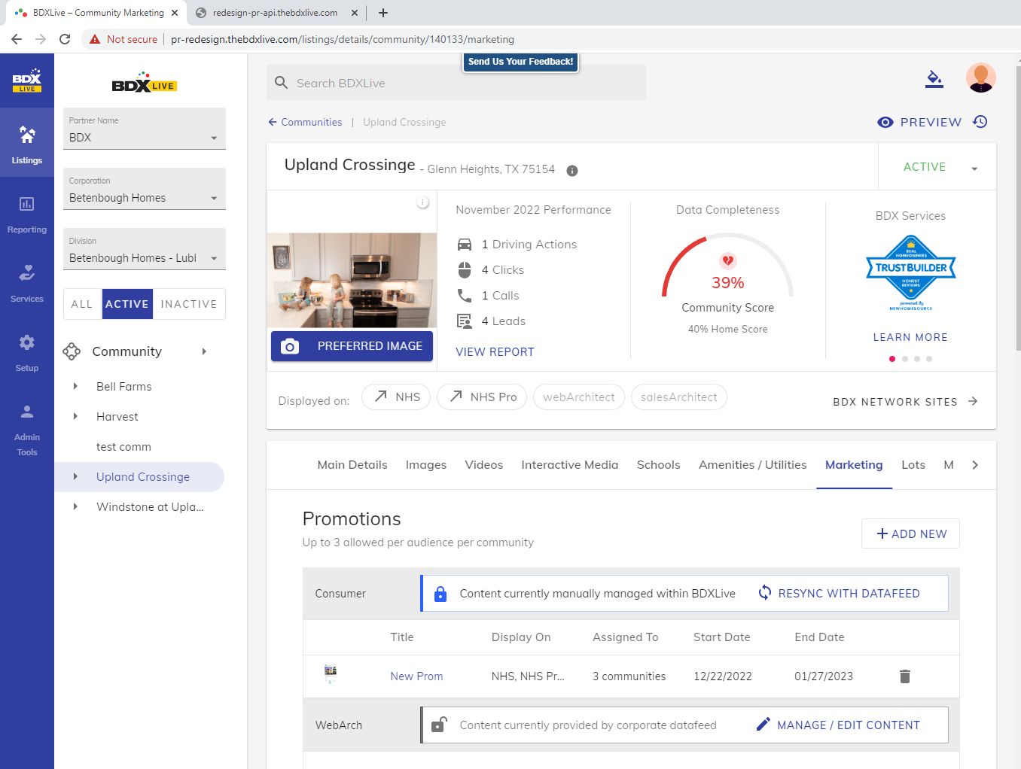Go to first BDX Services carousel dot
Screen dimensions: 1021x769
[892, 359]
